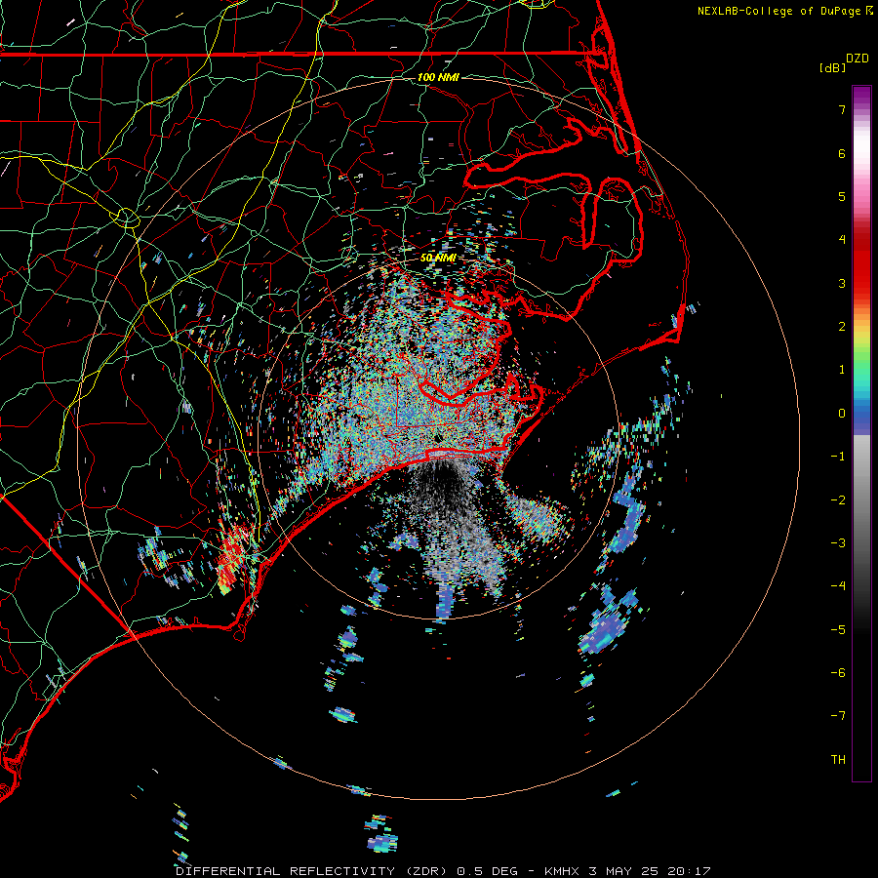Image resolution: width=878 pixels, height=878 pixels.
Task: Click the 50 NMI range ring label
Action: 438,258
